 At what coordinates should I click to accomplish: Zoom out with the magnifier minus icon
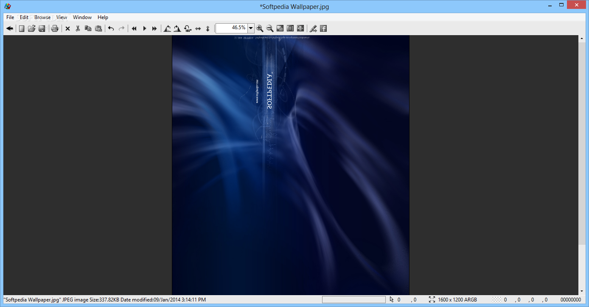[x=270, y=28]
